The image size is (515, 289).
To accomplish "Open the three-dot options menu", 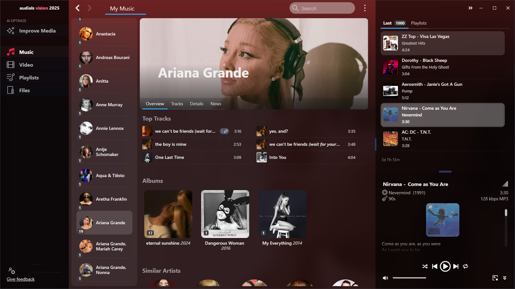I will click(365, 8).
